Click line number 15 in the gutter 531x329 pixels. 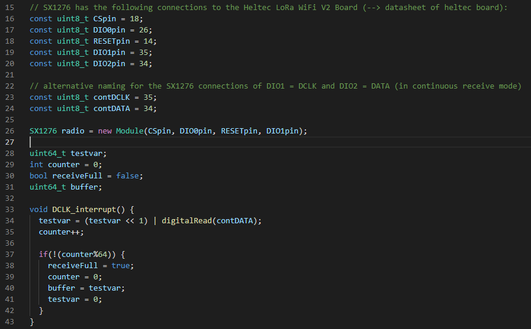click(x=9, y=8)
